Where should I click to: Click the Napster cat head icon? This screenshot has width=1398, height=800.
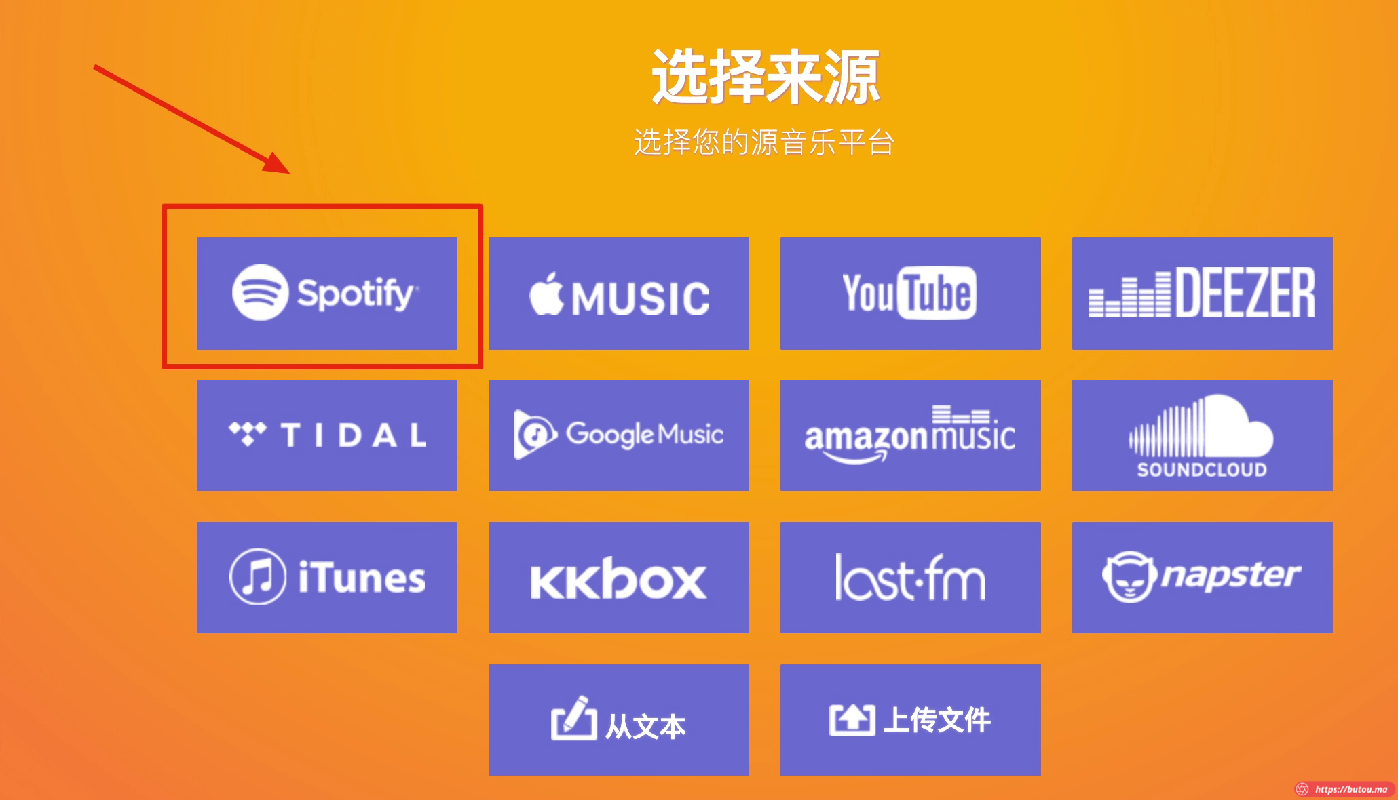(1129, 576)
